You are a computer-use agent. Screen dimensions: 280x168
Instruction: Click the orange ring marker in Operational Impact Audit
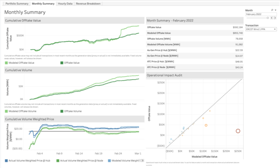tap(206, 125)
